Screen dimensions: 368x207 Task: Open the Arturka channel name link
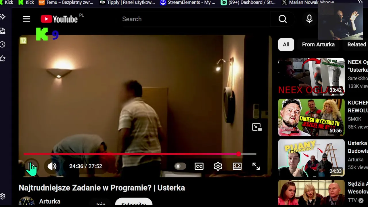[50, 201]
